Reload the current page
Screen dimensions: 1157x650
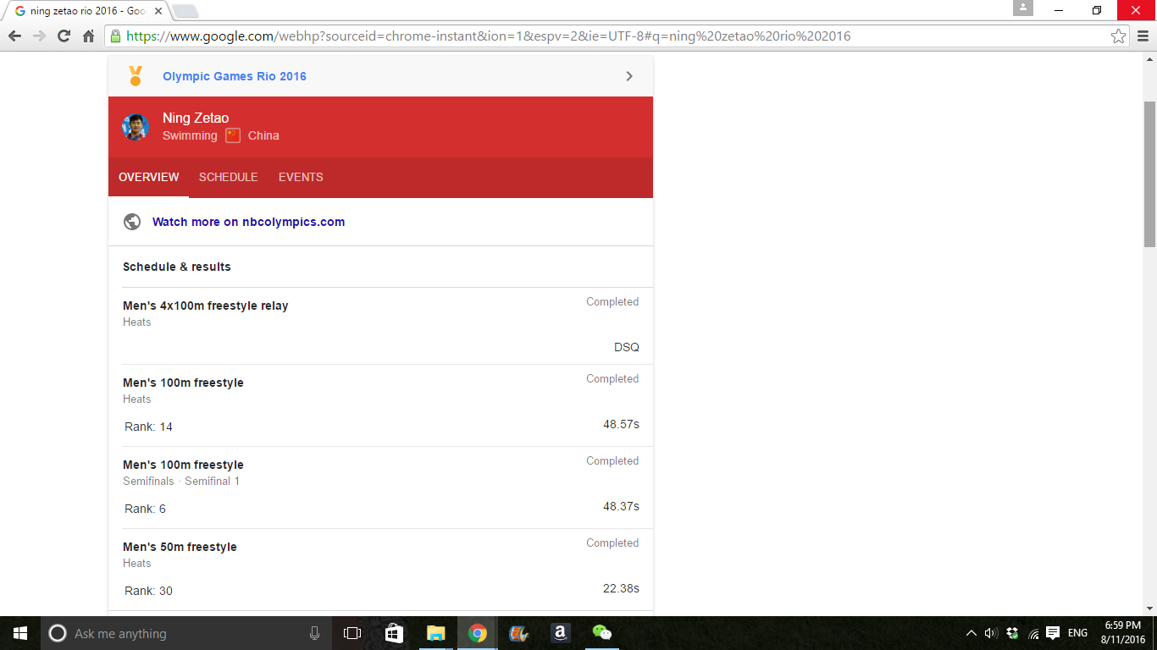tap(64, 36)
